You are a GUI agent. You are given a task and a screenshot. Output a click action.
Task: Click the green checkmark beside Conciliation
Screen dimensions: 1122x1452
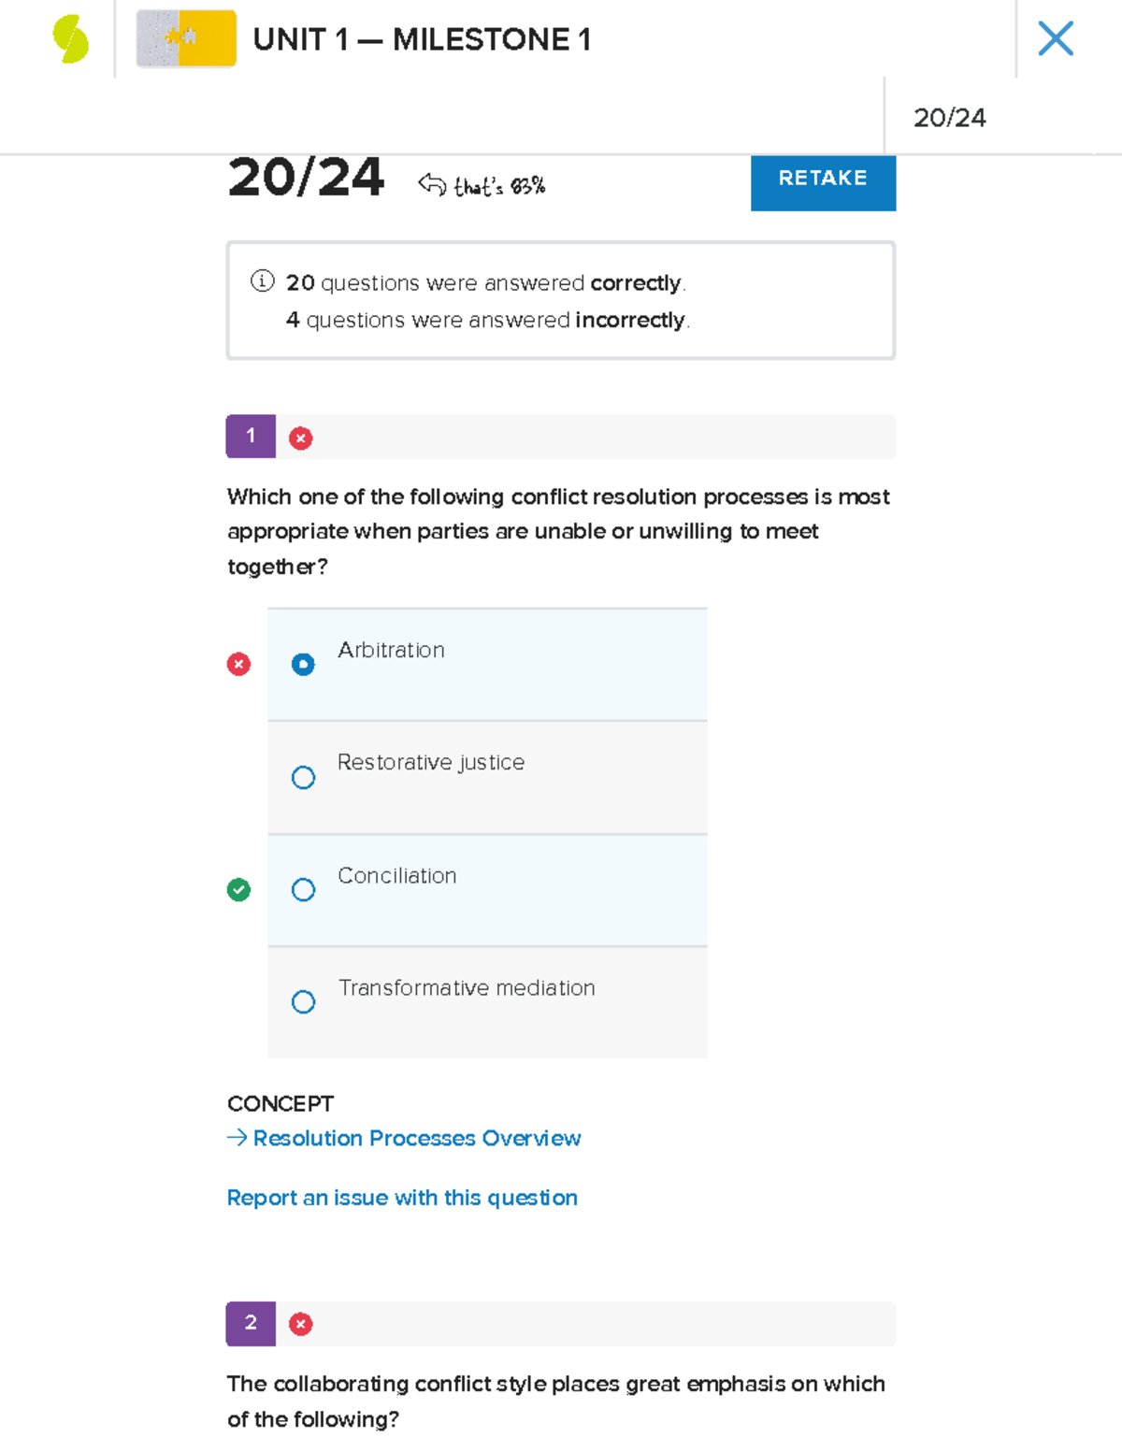tap(238, 889)
